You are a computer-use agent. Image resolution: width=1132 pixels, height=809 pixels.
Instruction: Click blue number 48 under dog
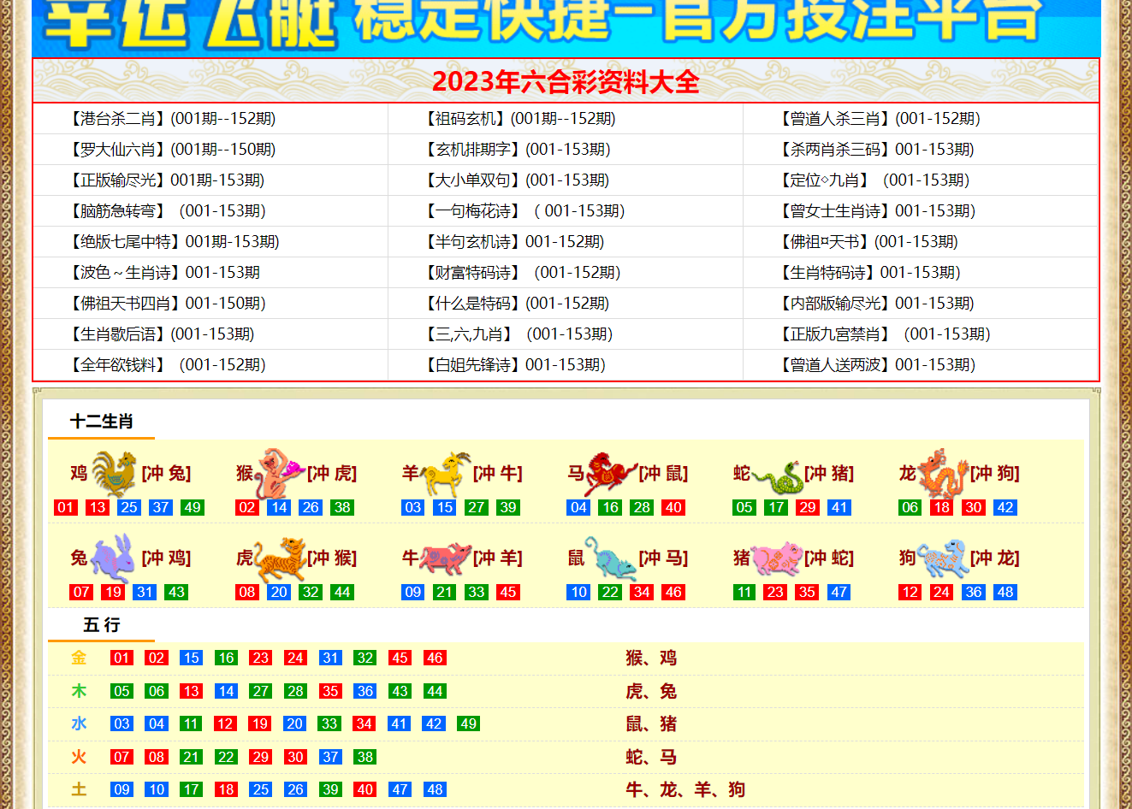tap(1005, 592)
